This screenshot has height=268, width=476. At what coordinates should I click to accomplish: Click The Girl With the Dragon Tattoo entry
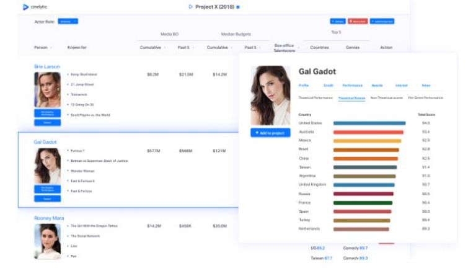[x=94, y=226]
